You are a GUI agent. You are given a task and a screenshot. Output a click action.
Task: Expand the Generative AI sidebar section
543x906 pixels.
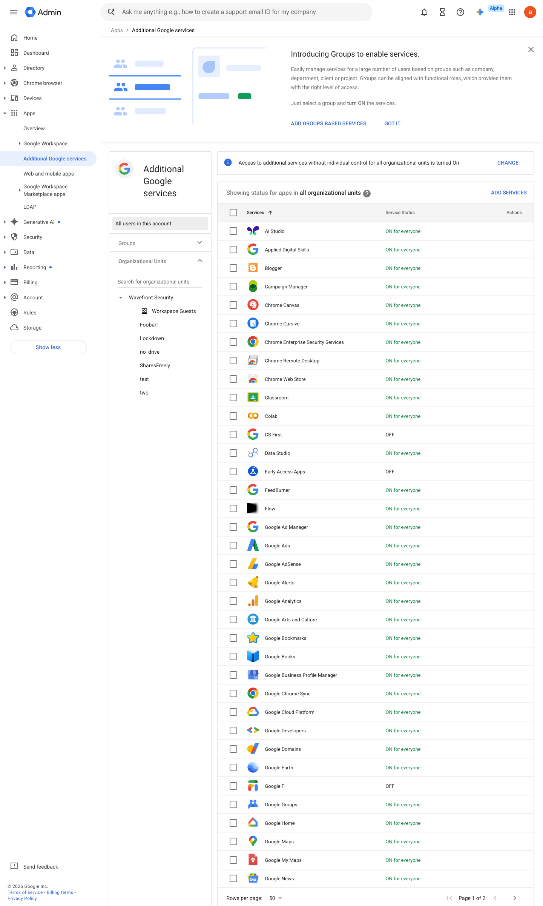coord(5,222)
